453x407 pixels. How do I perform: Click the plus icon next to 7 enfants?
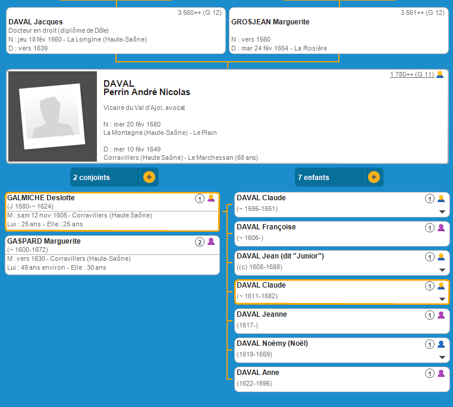pyautogui.click(x=373, y=177)
